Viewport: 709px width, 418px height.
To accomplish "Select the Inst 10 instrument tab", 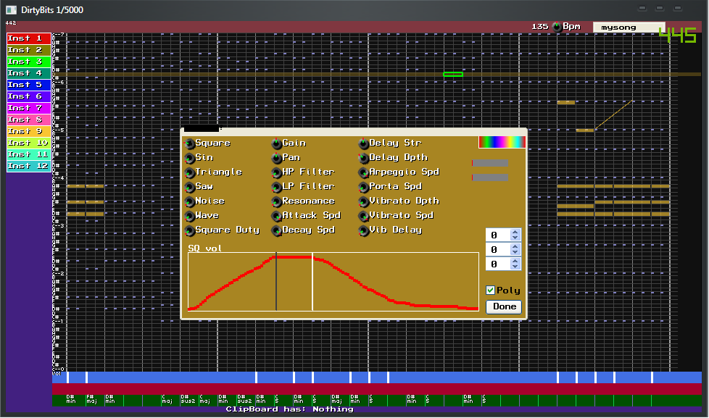I will (x=28, y=143).
